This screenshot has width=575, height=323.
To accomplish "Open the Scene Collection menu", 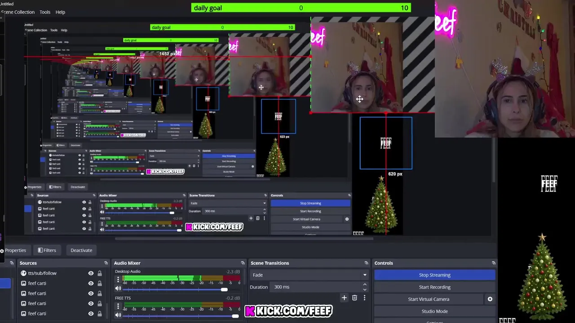I will (18, 12).
